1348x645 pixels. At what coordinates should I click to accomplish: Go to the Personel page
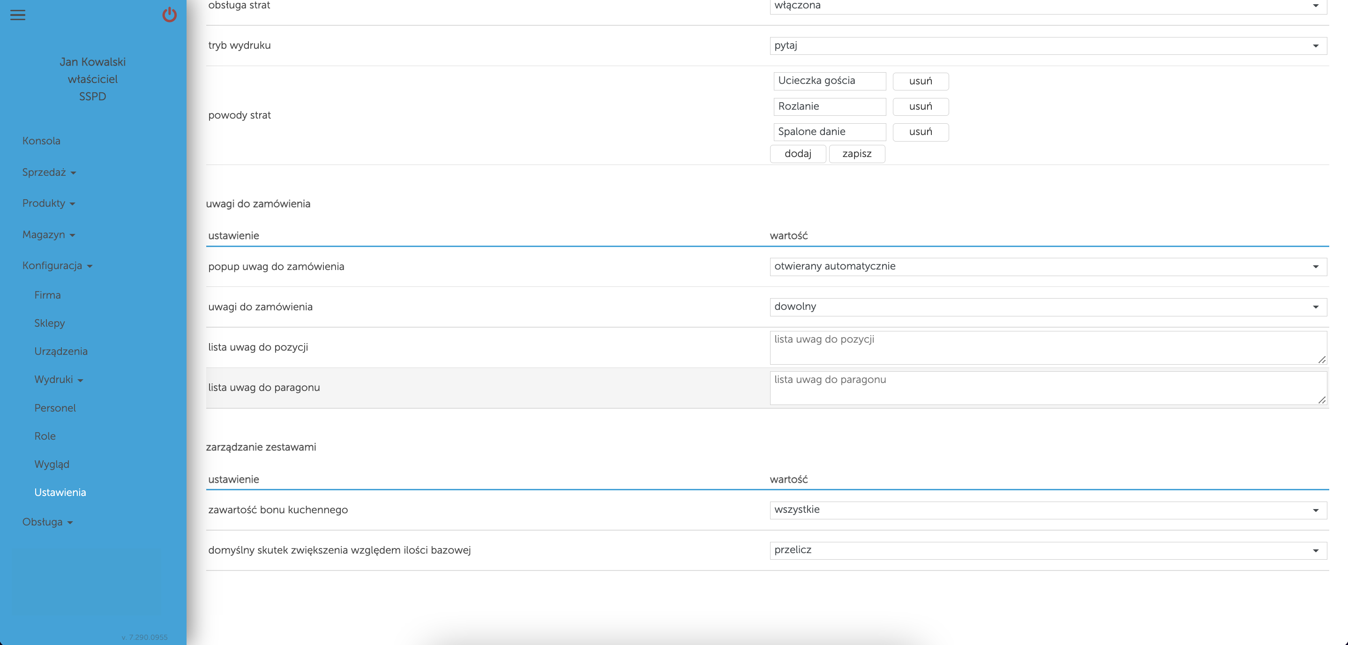coord(55,408)
